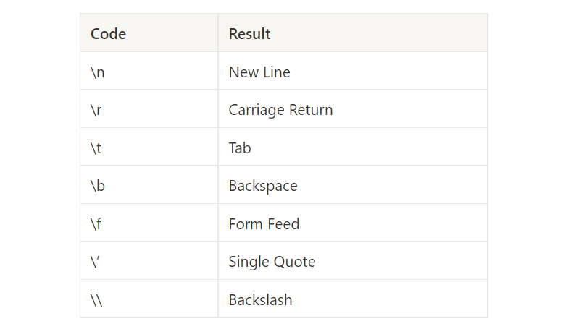The height and width of the screenshot is (329, 563).
Task: Click the word Quote in Single Quote
Action: pyautogui.click(x=294, y=262)
